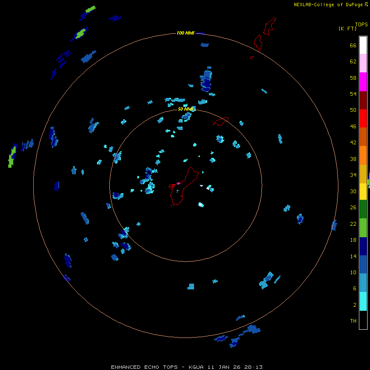Click the "TH" legend label
Viewport: 370px width, 370px height.
point(353,321)
